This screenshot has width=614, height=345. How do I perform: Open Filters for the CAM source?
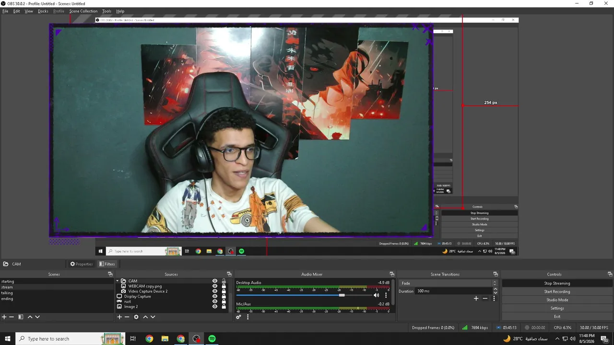(x=107, y=264)
